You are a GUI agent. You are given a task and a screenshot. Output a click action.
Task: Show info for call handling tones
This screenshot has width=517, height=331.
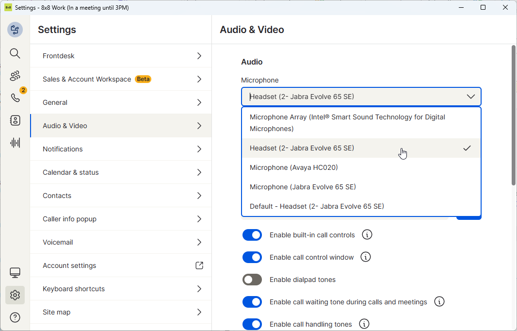point(364,324)
